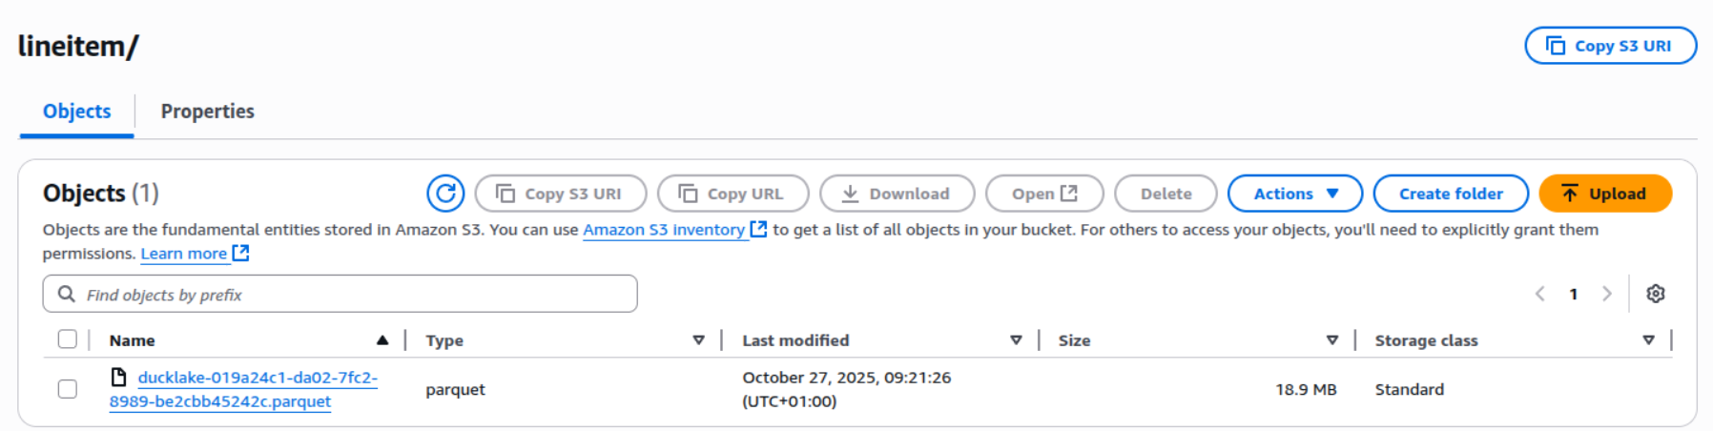
Task: Switch to the Properties tab
Action: coord(207,112)
